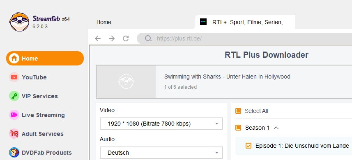Click the RTL Plus Downloader heading

[x=267, y=55]
